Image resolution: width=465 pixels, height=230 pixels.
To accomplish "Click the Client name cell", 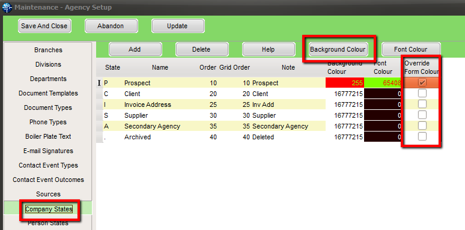I will pyautogui.click(x=132, y=94).
